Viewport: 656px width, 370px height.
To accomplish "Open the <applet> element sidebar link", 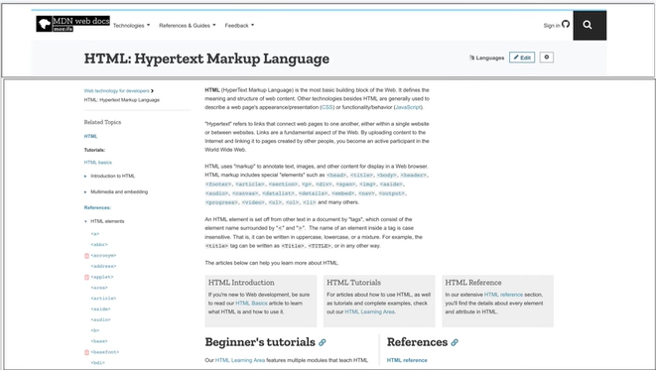I will pos(102,277).
